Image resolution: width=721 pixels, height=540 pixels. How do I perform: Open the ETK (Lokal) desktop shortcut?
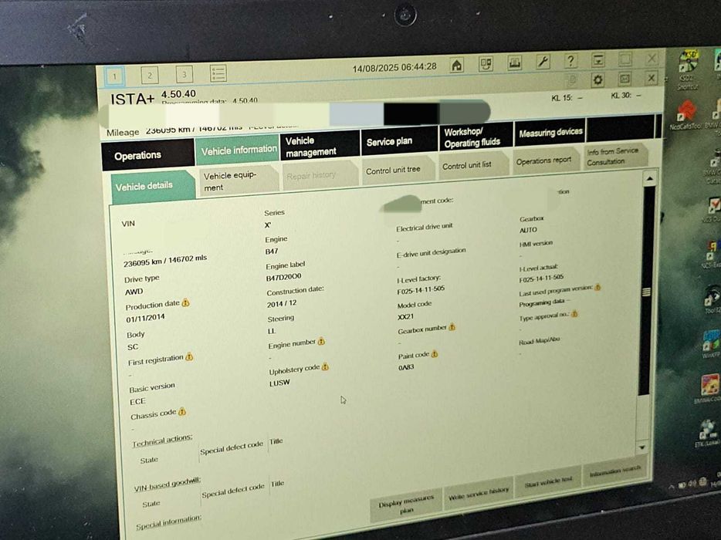coord(707,432)
